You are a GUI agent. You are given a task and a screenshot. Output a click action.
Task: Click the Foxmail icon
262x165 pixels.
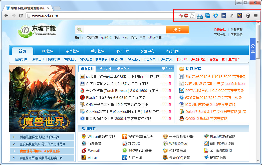(x=84, y=151)
